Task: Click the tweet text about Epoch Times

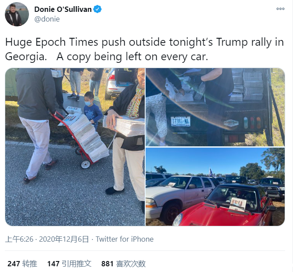Action: 144,49
